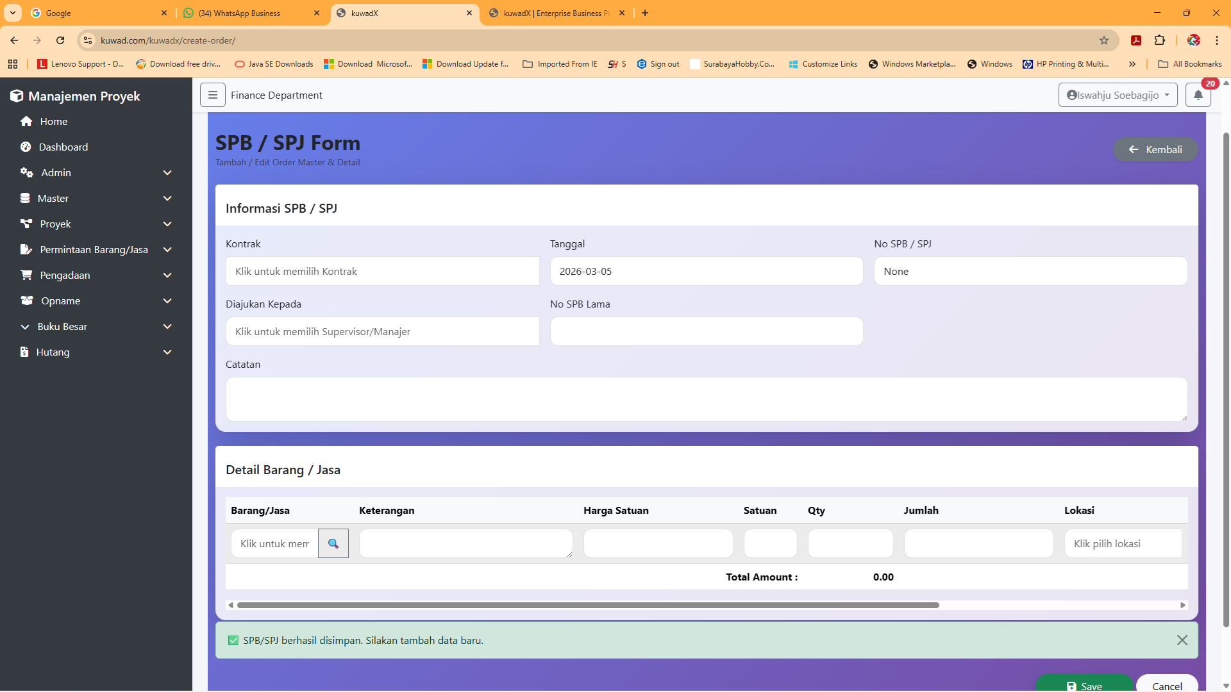This screenshot has width=1231, height=692.
Task: Open Kontrak selection field
Action: tap(382, 271)
